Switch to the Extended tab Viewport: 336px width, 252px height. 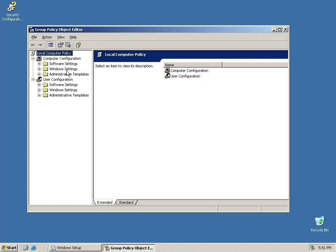105,202
